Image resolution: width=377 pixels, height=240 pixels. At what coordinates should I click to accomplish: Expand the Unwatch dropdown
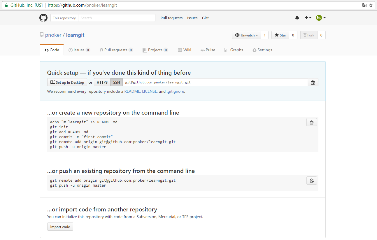246,35
